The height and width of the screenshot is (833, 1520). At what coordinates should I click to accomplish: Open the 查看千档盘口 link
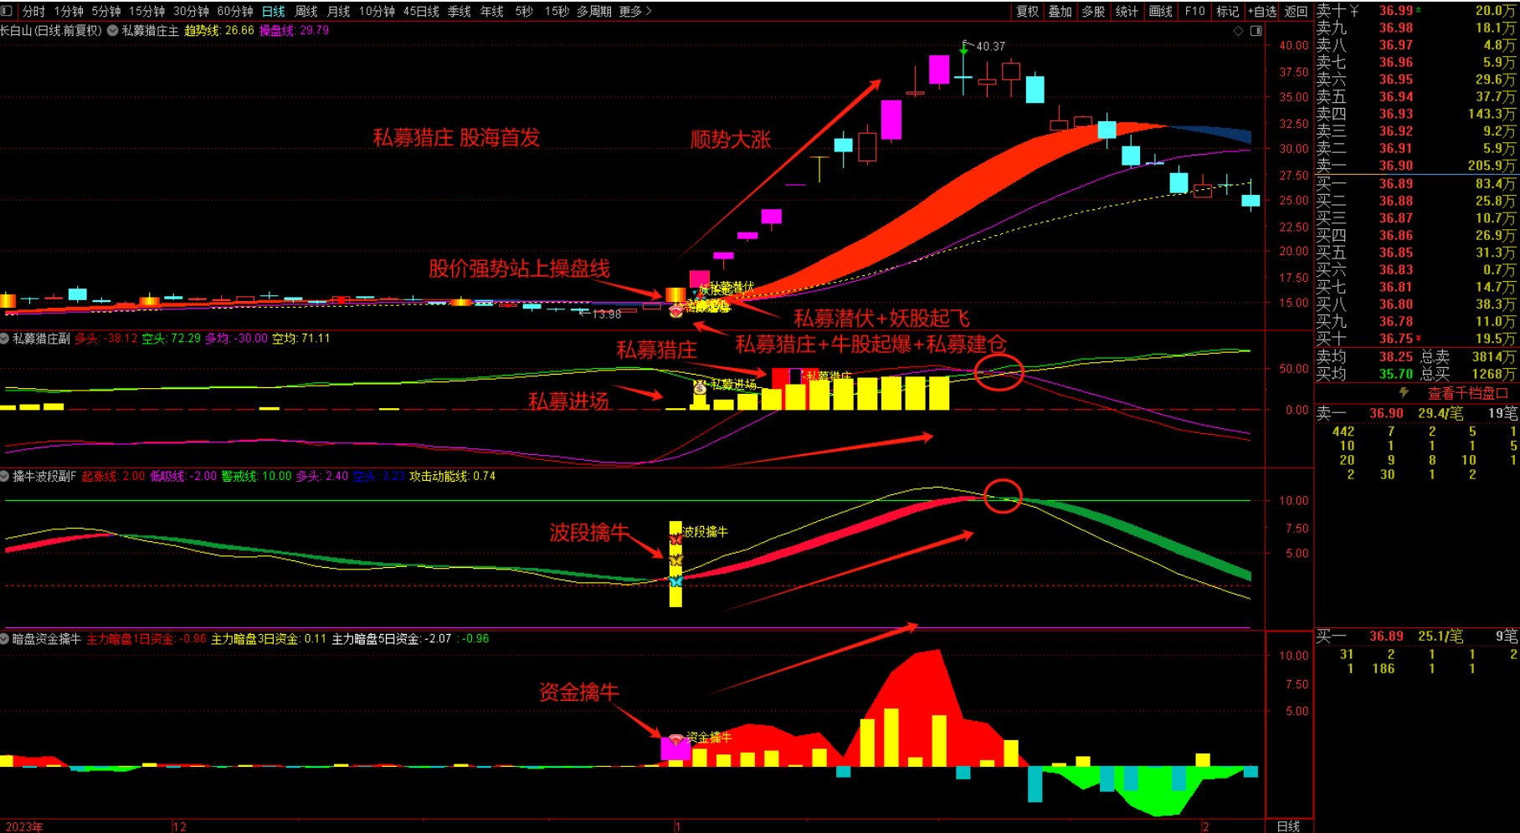click(1466, 393)
